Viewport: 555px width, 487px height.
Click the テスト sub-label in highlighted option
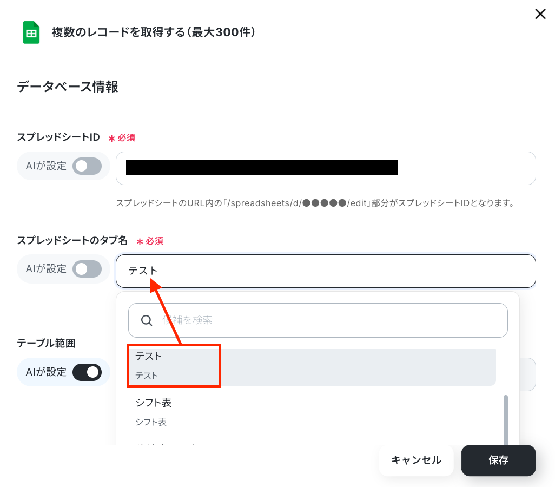point(147,376)
